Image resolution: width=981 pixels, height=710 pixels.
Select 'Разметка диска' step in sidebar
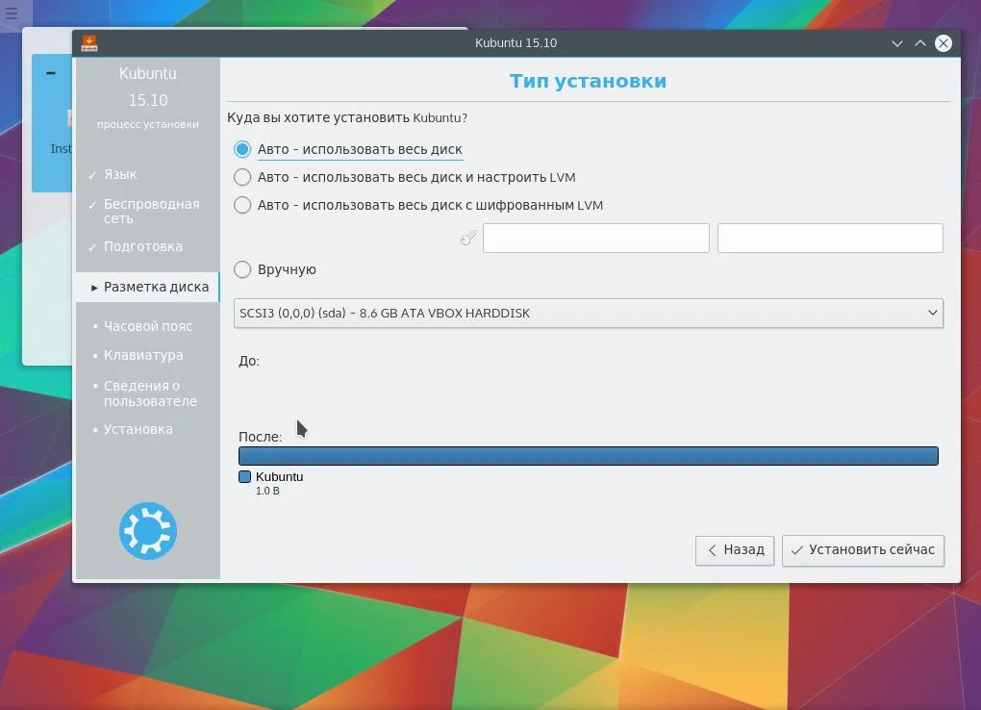pos(148,287)
